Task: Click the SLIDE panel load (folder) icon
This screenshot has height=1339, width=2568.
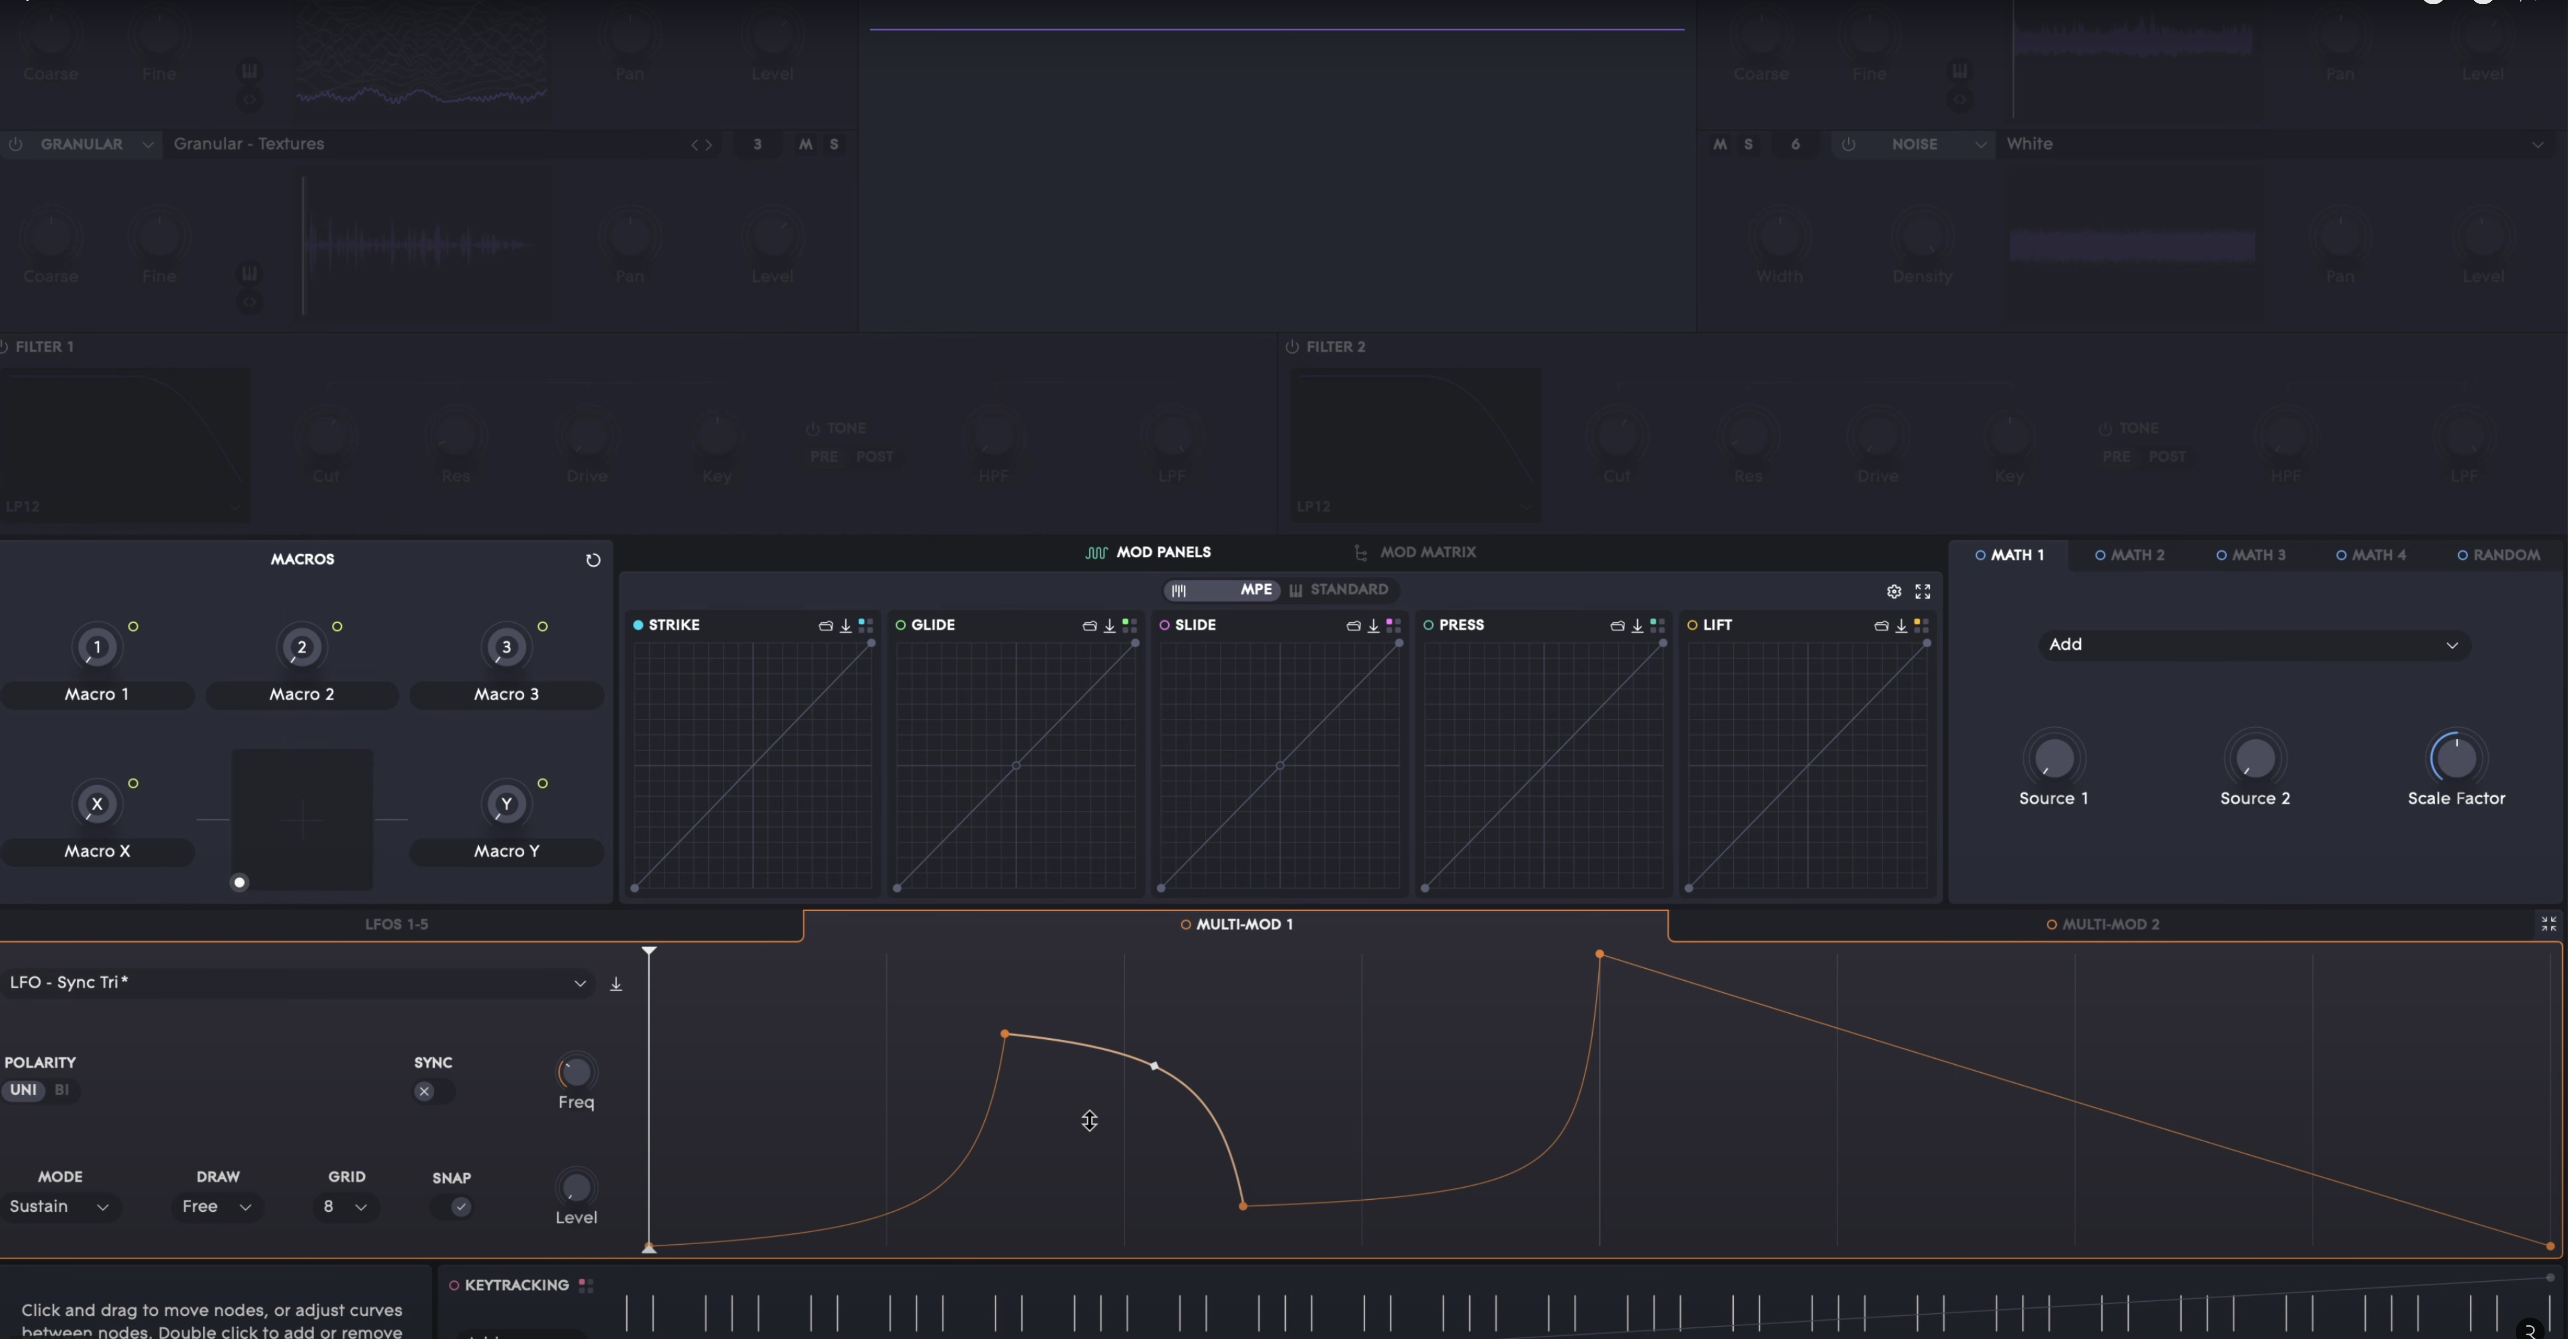Action: (x=1354, y=626)
